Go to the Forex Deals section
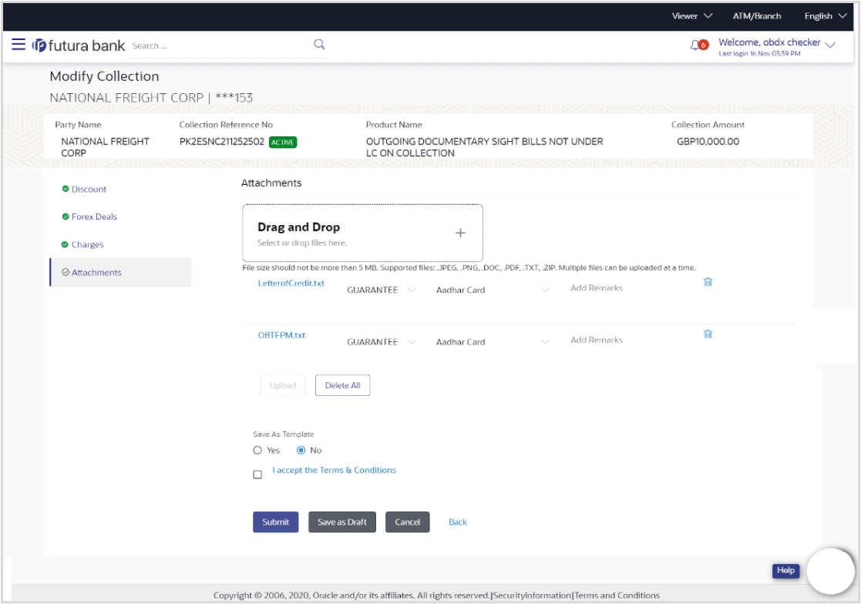 pyautogui.click(x=94, y=217)
